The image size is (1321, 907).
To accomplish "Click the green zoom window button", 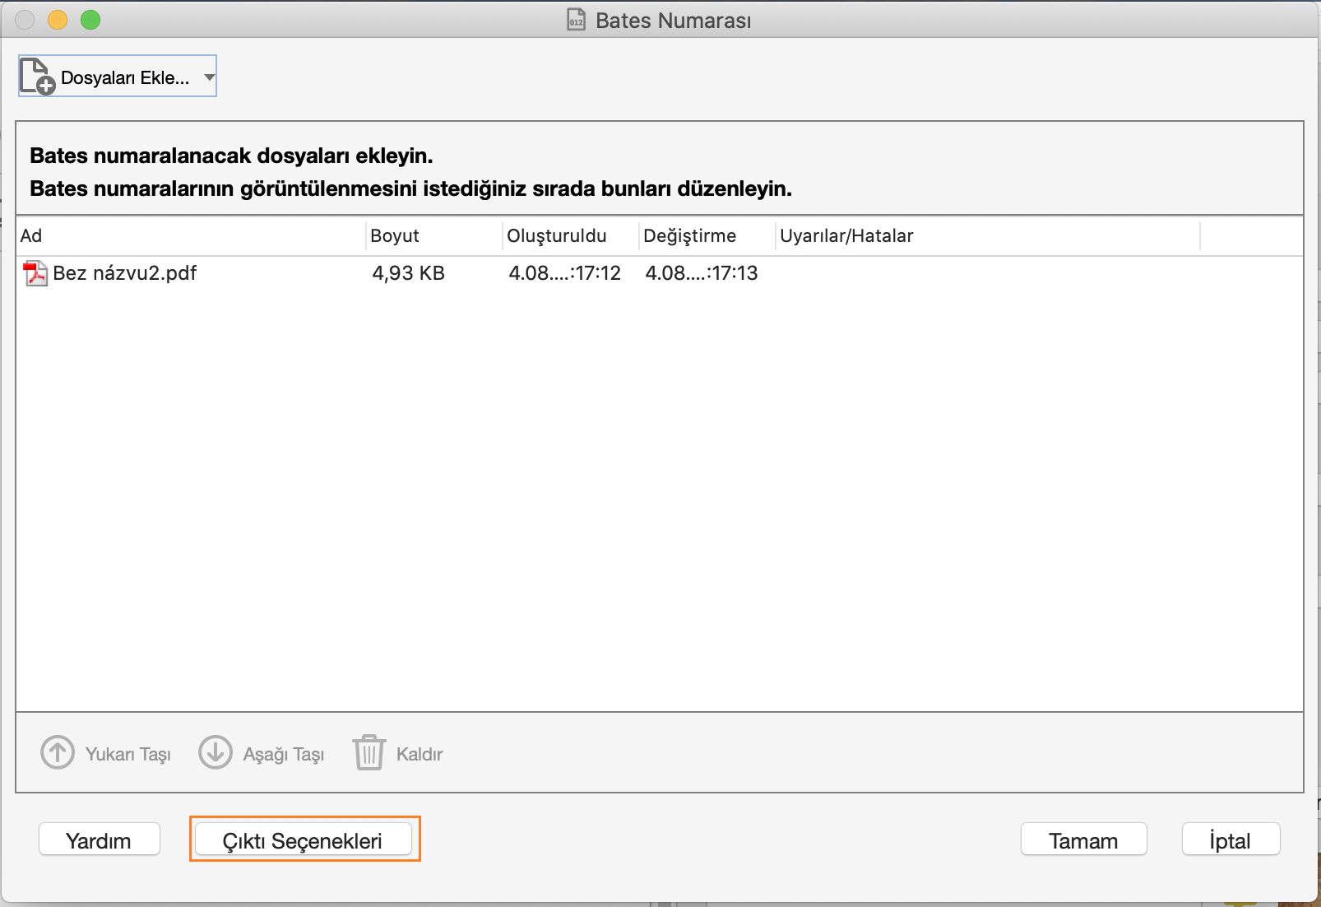I will (x=90, y=20).
